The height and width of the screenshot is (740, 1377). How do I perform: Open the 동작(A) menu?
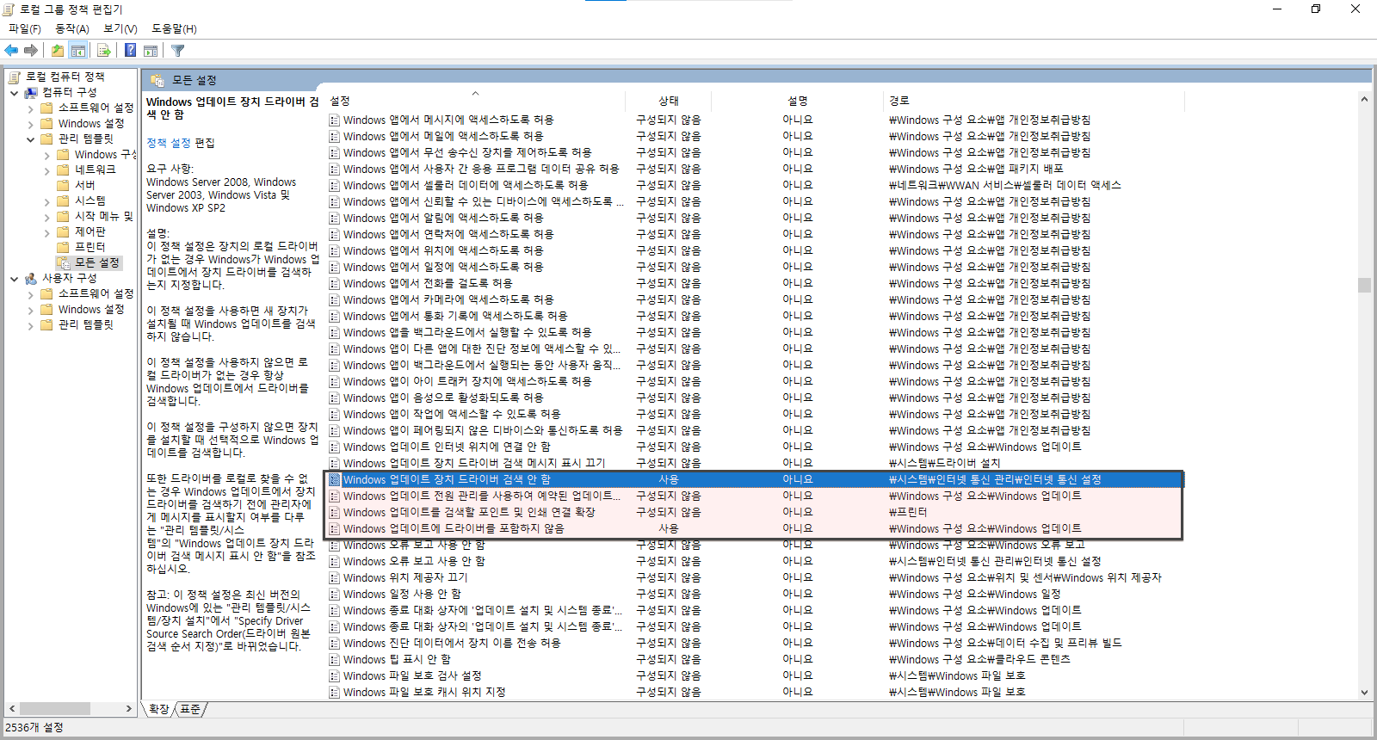click(x=72, y=28)
